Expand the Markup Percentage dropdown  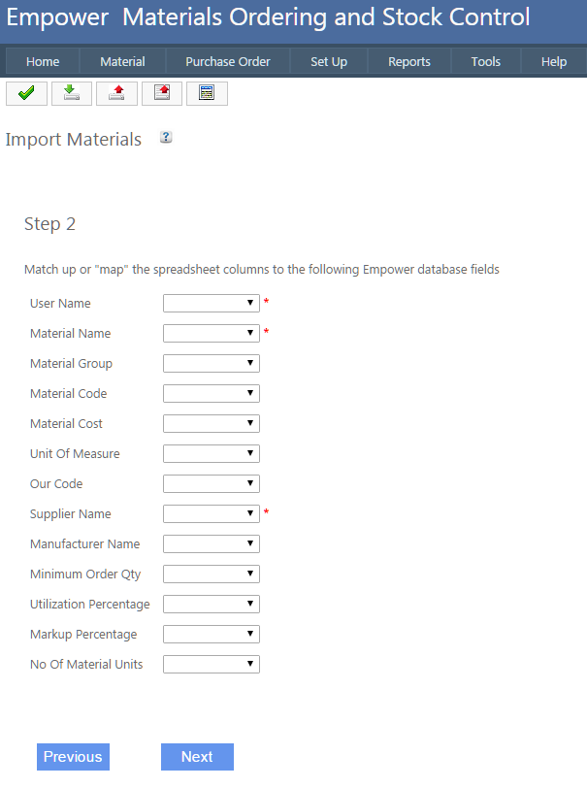212,634
